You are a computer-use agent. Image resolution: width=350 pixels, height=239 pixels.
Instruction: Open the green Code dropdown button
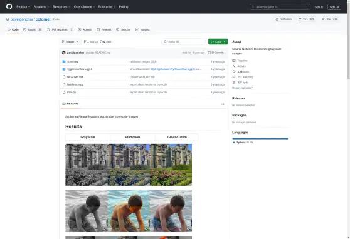click(x=218, y=42)
